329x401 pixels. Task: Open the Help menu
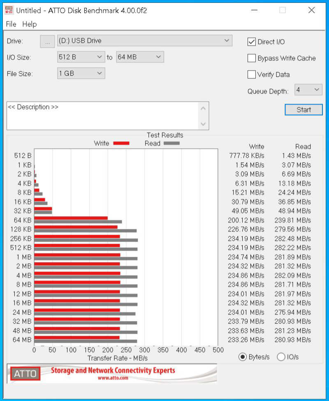click(x=30, y=24)
